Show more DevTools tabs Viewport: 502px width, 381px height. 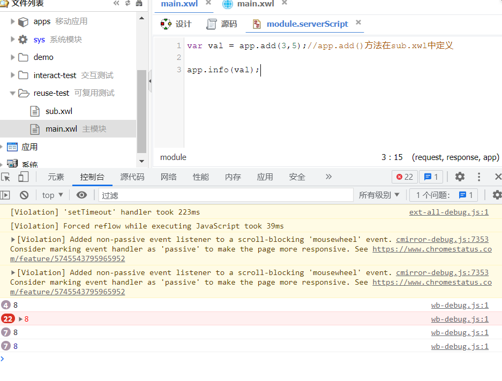pyautogui.click(x=329, y=177)
